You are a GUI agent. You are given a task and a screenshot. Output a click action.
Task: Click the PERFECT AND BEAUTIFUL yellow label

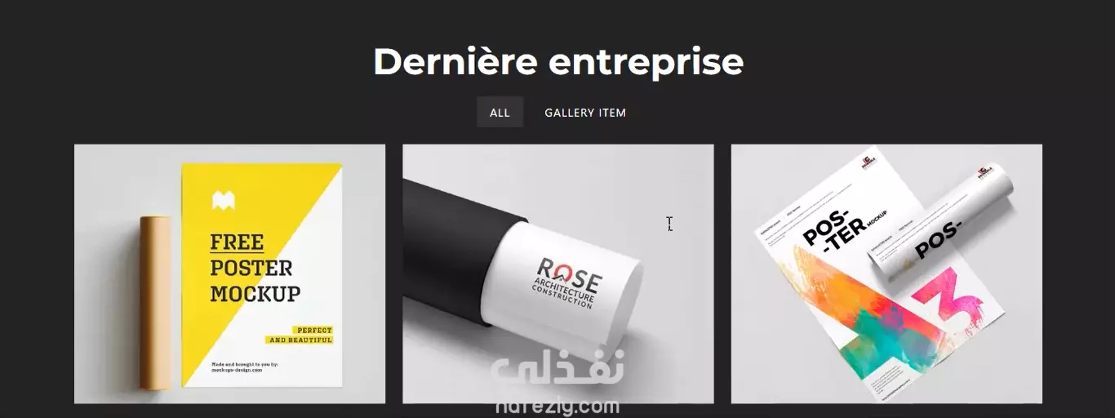(300, 335)
